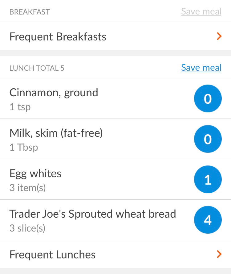Tap the 3 item(s) serving text
The width and height of the screenshot is (231, 276).
pos(28,188)
